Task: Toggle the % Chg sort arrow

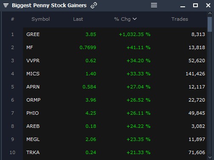Action: pos(134,19)
